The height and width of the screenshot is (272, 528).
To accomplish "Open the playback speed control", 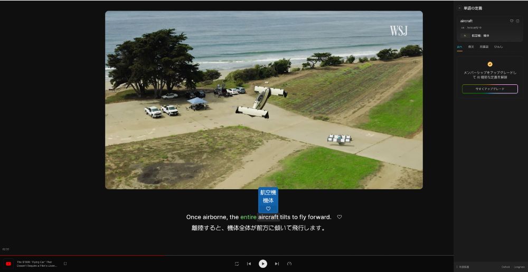I will click(x=289, y=264).
